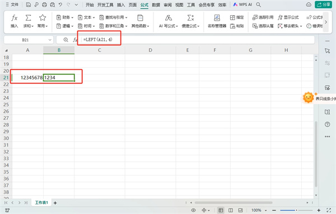This screenshot has width=336, height=214.
Task: Open the commonly used functions star icon
Action: 43,21
